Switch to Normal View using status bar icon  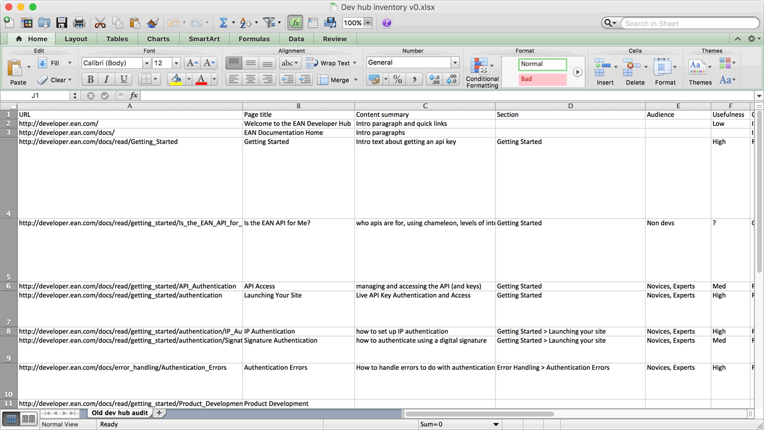(x=11, y=419)
